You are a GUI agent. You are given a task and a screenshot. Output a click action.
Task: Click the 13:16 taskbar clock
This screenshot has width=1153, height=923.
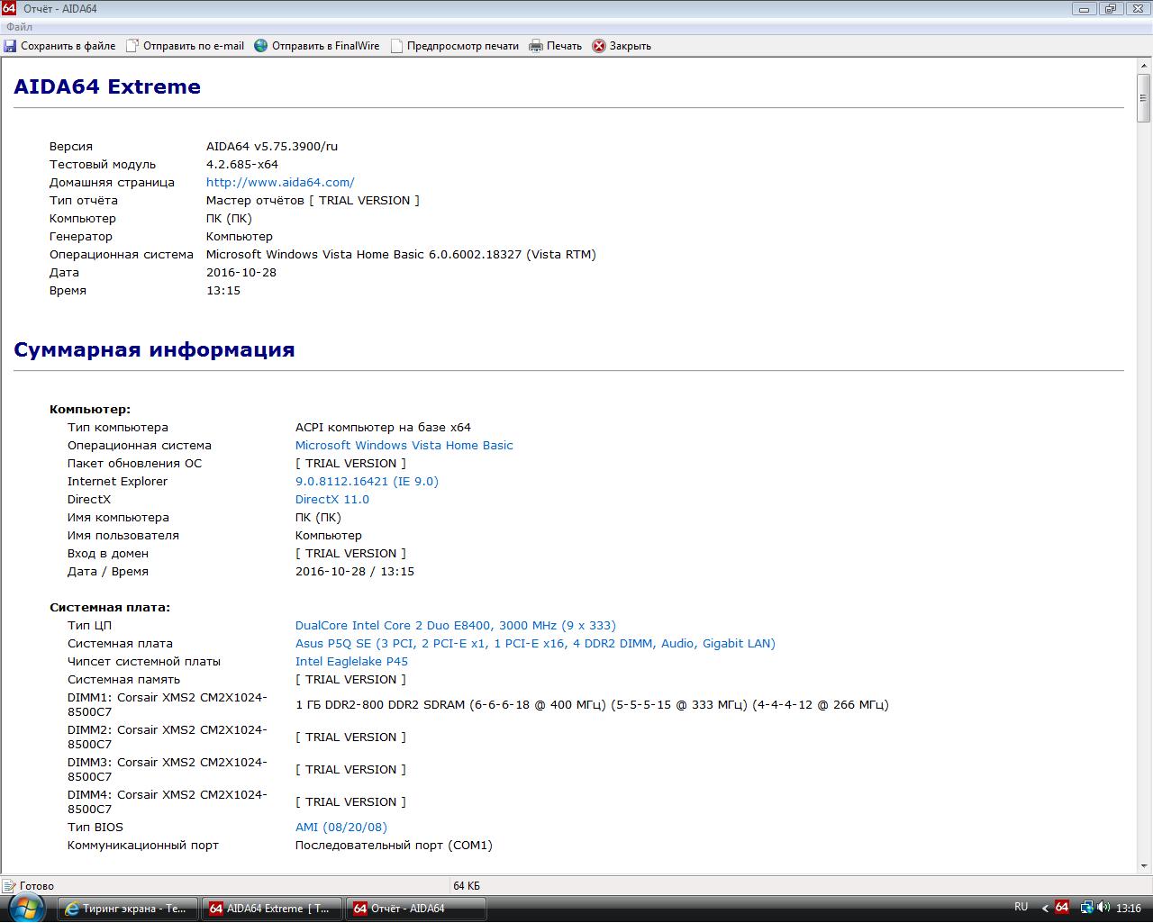click(x=1129, y=909)
